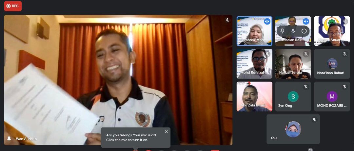Image resolution: width=354 pixels, height=151 pixels.
Task: Click the 'Wan A. Najib' name label
Action: click(x=26, y=139)
